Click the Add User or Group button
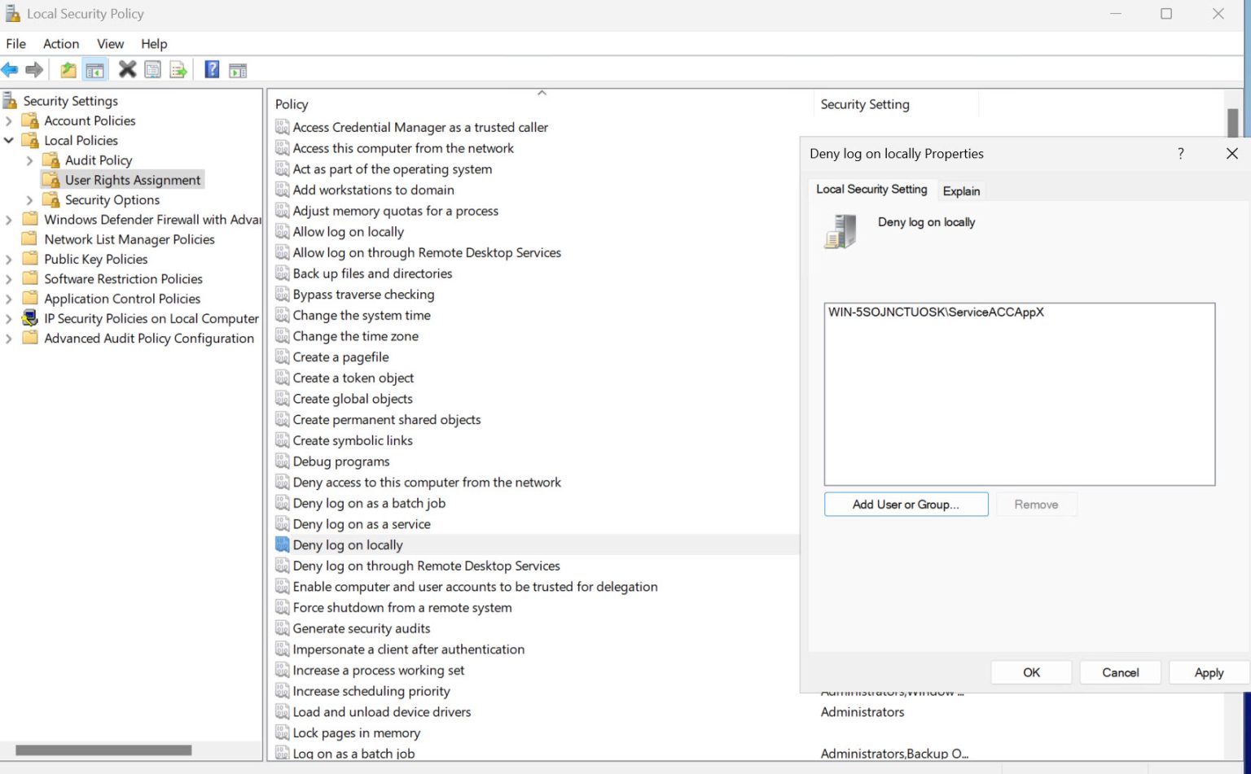1251x774 pixels. point(905,504)
